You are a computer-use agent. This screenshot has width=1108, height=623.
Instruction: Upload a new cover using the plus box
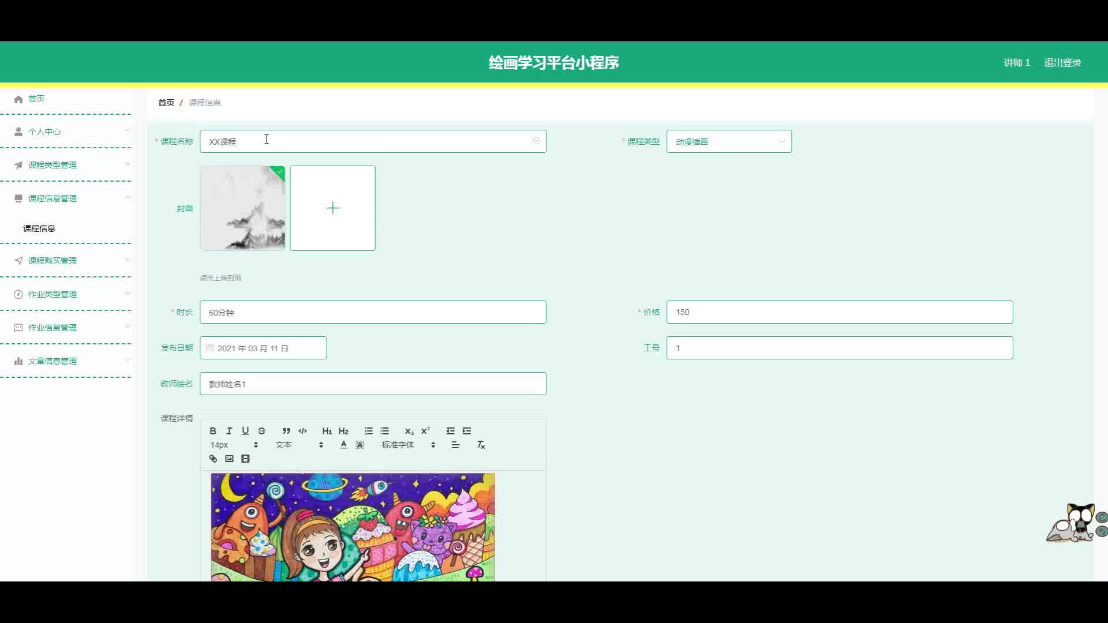click(x=332, y=208)
